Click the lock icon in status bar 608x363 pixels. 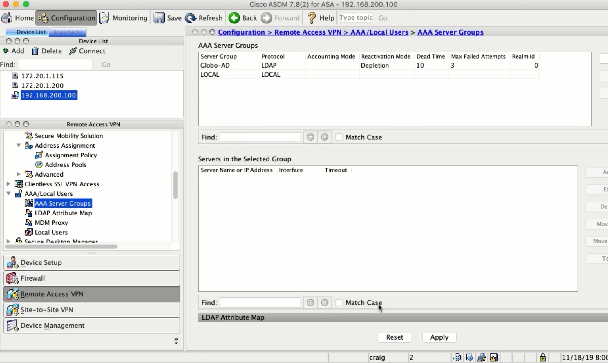pyautogui.click(x=542, y=357)
